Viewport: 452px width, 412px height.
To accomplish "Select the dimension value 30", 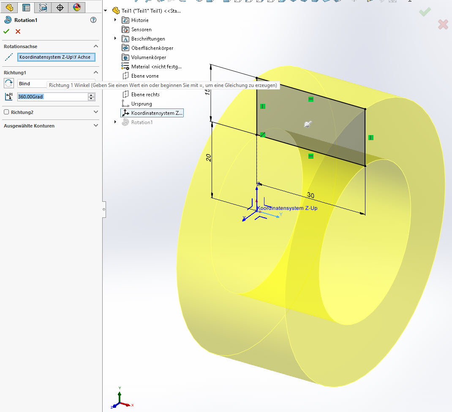I will [x=311, y=195].
